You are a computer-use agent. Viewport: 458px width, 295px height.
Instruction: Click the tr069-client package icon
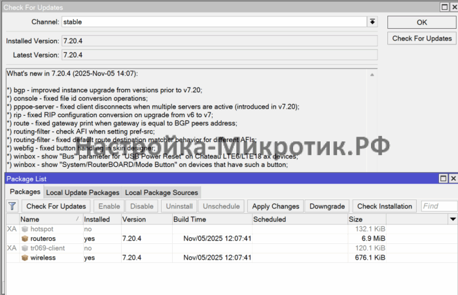25,249
